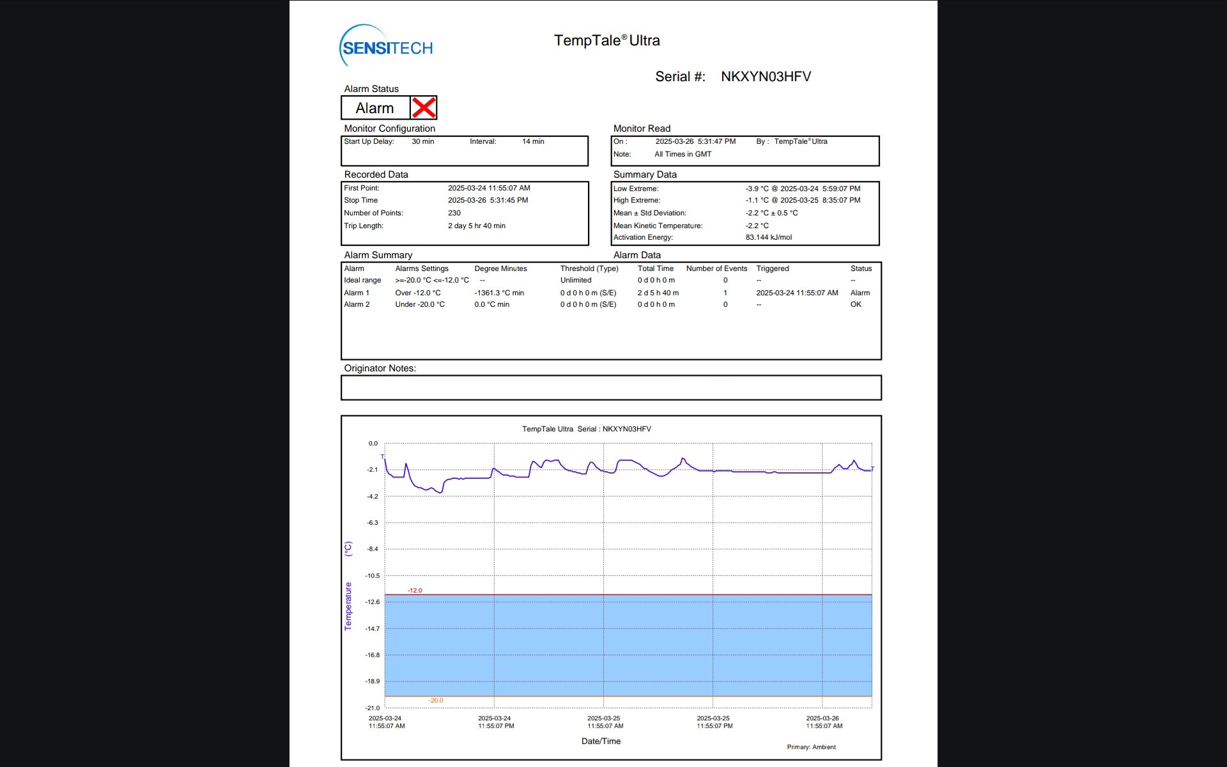The width and height of the screenshot is (1227, 767).
Task: Click First Point value '2025-03-24 11:55:07 AM'
Action: pos(489,188)
